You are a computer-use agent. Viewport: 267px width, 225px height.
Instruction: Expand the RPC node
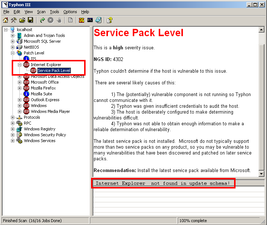point(12,123)
